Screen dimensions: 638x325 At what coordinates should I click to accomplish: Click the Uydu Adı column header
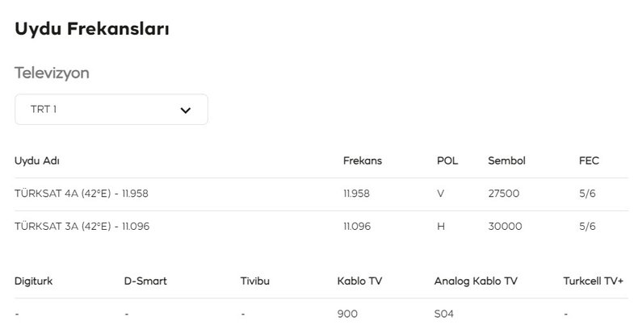[37, 160]
